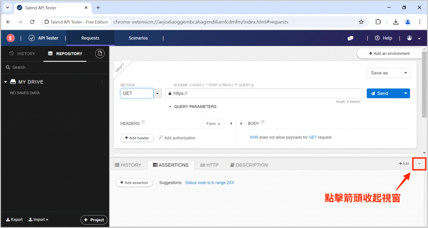The height and width of the screenshot is (228, 428).
Task: Go to the Scenarios tab
Action: coord(138,38)
